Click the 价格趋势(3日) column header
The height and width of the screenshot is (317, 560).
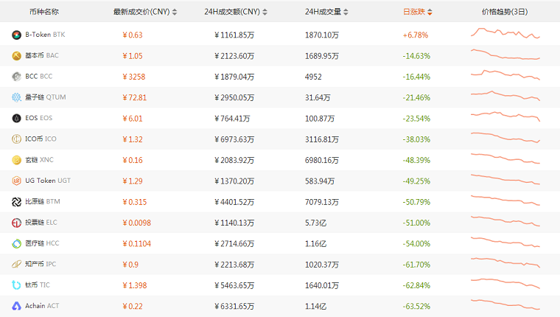click(505, 13)
